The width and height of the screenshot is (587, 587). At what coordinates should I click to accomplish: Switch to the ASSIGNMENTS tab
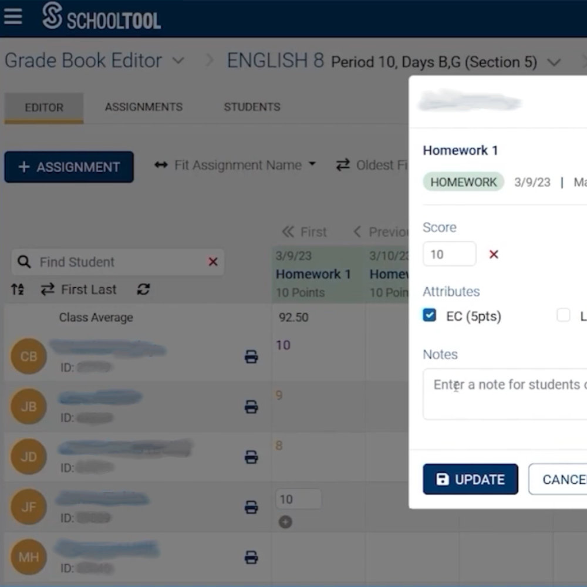tap(143, 107)
